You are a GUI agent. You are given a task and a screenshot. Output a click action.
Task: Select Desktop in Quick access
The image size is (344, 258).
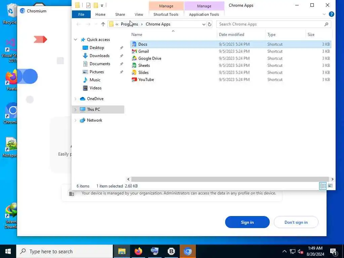tap(97, 48)
